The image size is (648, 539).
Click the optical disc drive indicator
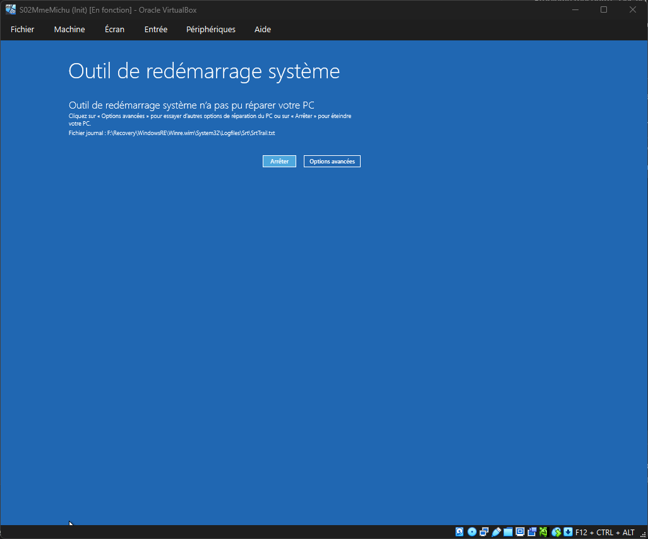pos(472,532)
